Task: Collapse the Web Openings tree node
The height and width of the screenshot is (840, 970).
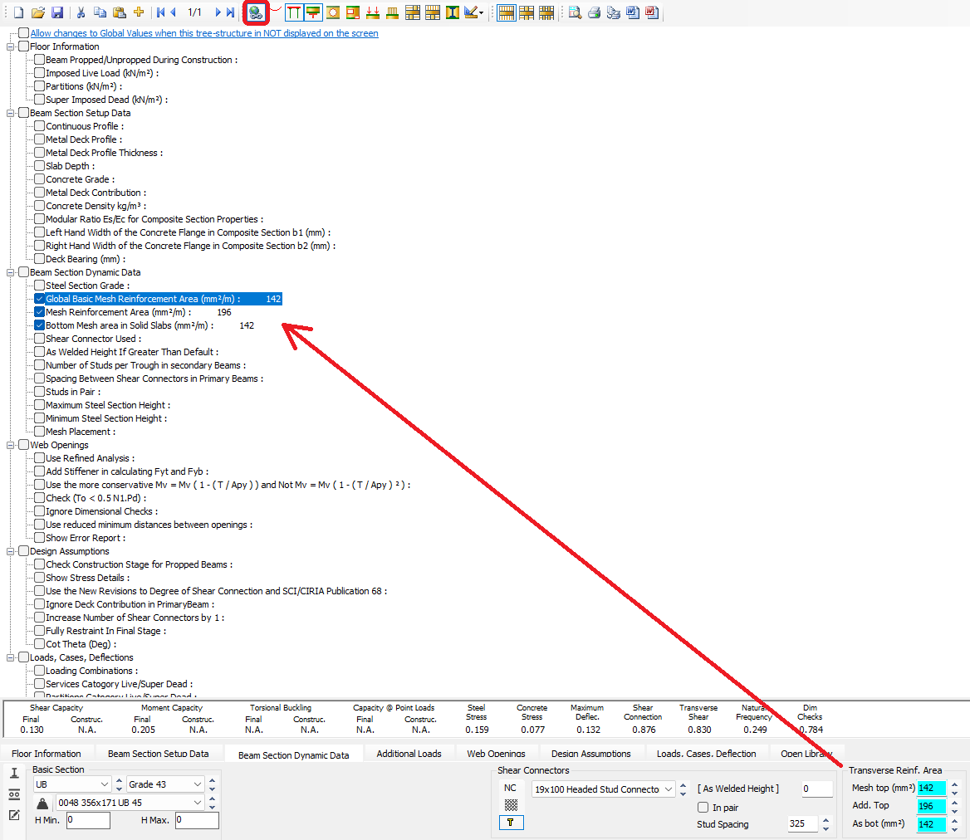Action: pos(11,445)
